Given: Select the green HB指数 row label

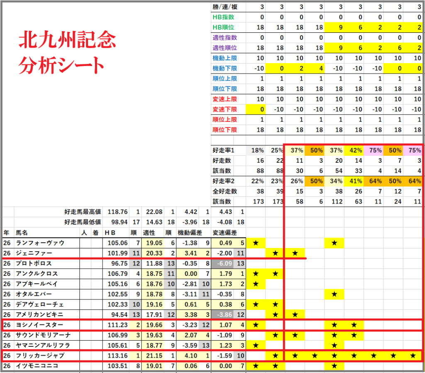Looking at the screenshot, I should (223, 17).
